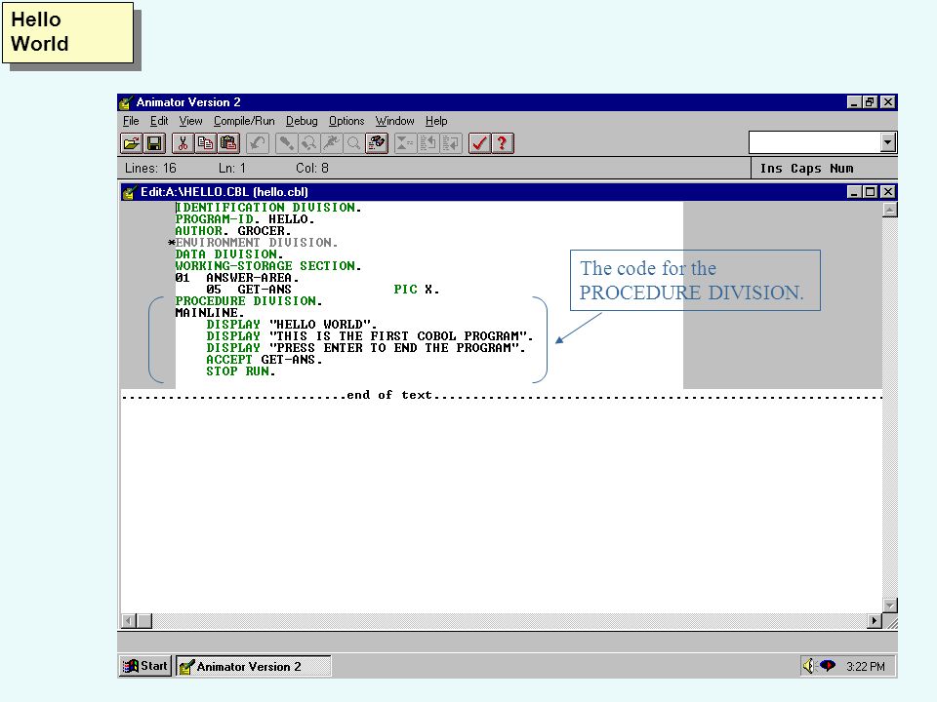This screenshot has width=937, height=702.
Task: Click the Undo arrow icon
Action: pos(257,143)
